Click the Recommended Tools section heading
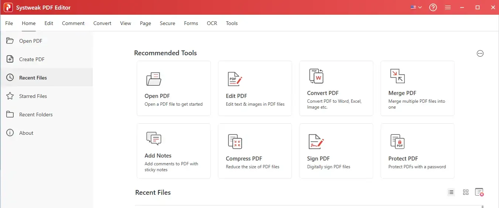This screenshot has width=499, height=208. click(x=165, y=53)
